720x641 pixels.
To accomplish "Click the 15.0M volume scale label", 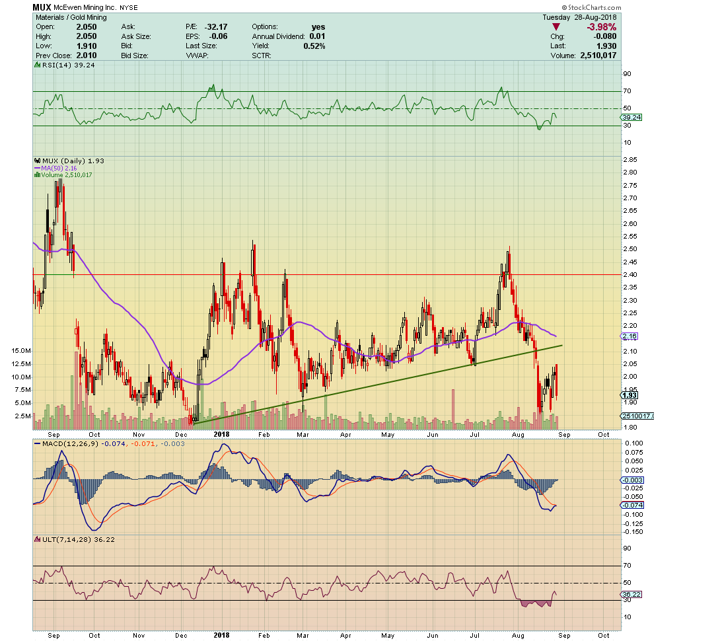I will point(21,351).
